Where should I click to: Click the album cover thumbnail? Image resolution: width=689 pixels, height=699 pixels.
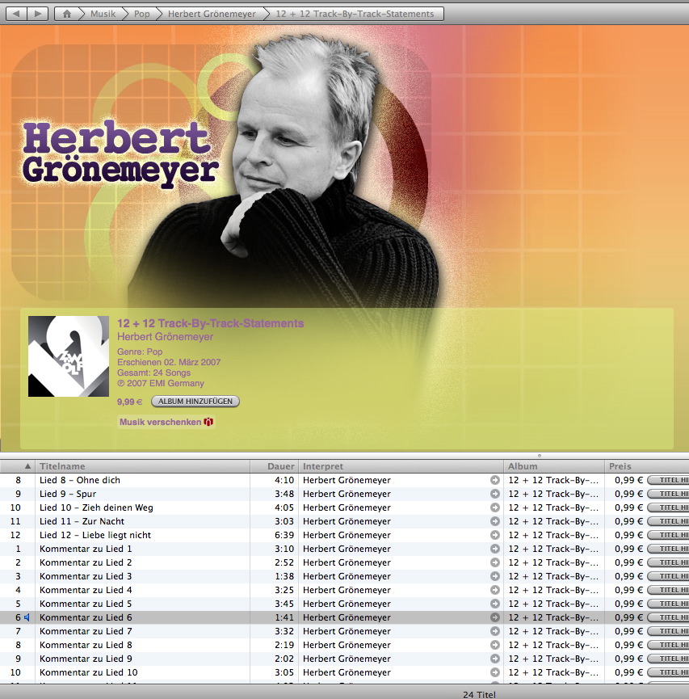click(x=68, y=356)
